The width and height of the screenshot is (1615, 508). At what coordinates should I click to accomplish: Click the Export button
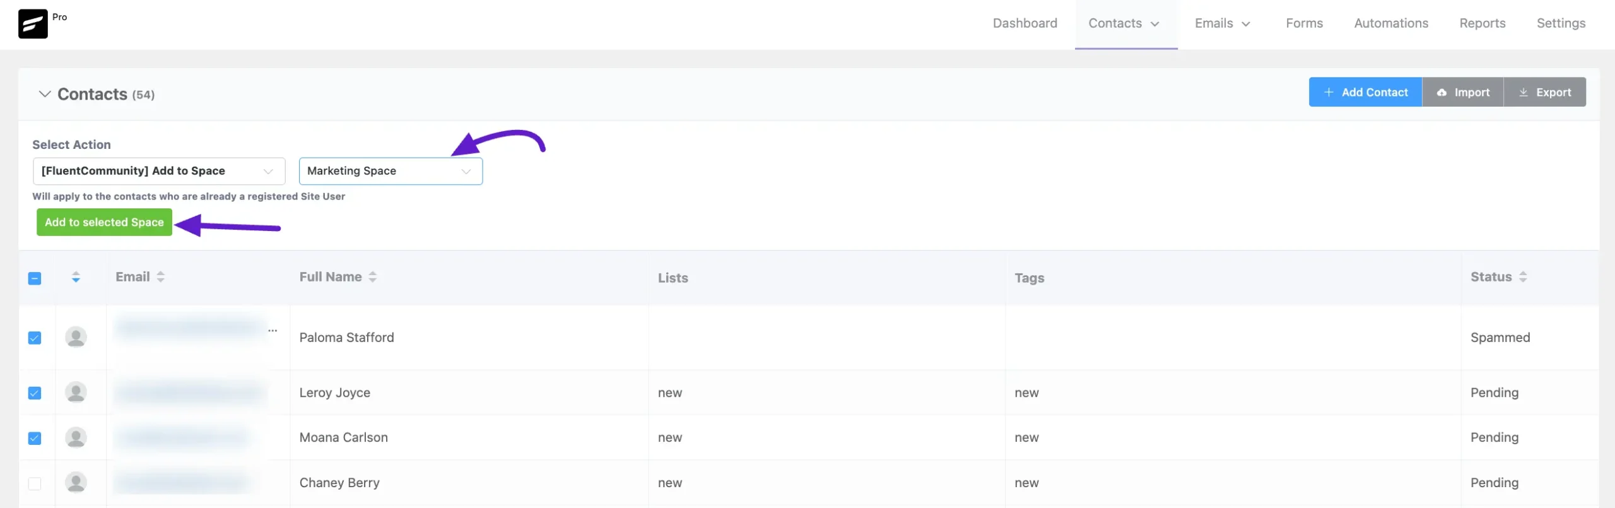pyautogui.click(x=1544, y=92)
